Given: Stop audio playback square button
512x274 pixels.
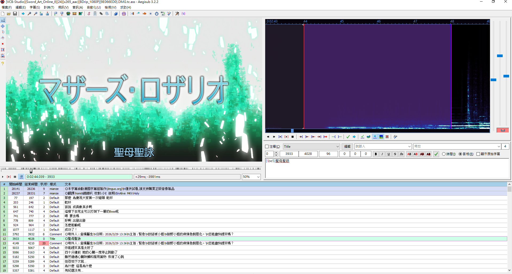Looking at the screenshot, I should click(293, 137).
